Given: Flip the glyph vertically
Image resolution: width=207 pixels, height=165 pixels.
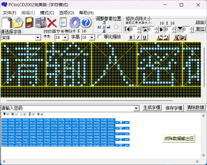Looking at the screenshot, I should pyautogui.click(x=183, y=38).
